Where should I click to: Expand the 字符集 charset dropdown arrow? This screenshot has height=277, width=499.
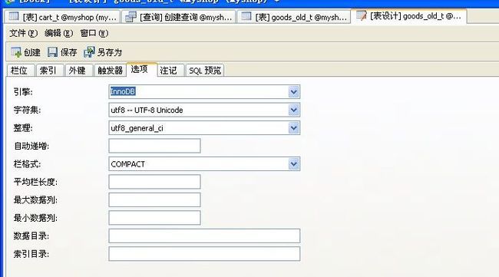(x=294, y=110)
